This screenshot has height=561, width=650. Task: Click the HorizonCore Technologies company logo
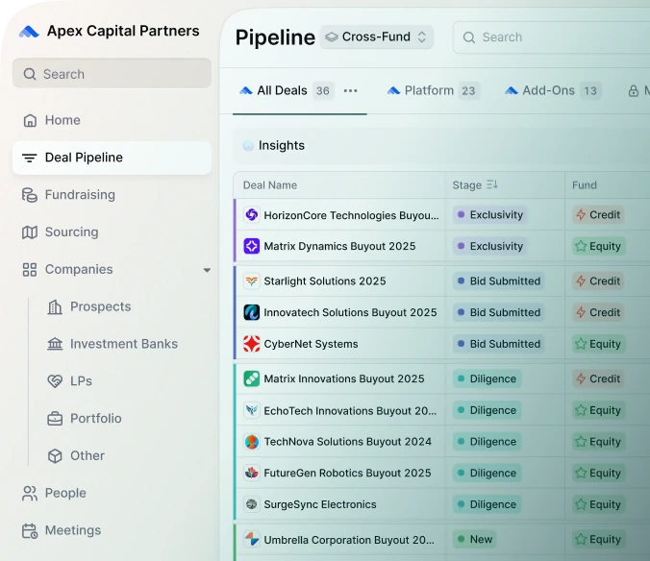252,215
